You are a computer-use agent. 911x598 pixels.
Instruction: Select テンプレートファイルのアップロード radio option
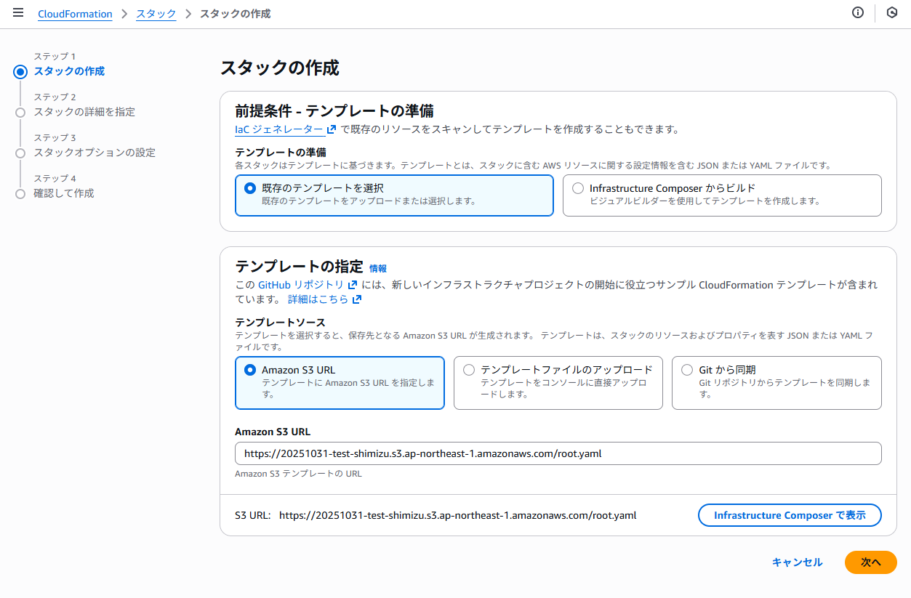pyautogui.click(x=558, y=382)
